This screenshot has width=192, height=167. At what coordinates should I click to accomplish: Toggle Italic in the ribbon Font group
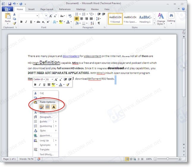point(26,22)
